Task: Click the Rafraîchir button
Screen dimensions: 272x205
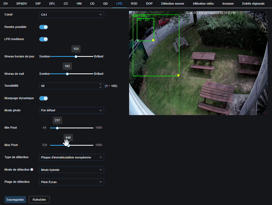Action: [39, 199]
